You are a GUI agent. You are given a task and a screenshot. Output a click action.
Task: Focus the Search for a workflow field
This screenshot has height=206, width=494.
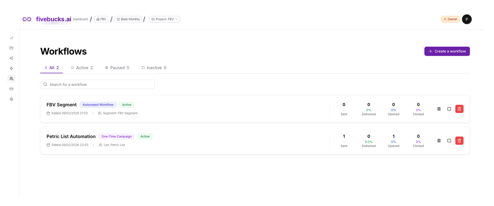97,84
